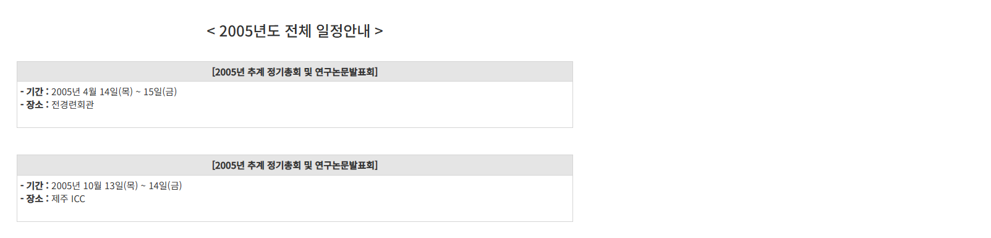Click the right angle bracket after 일정안내
The height and width of the screenshot is (238, 991).
379,32
